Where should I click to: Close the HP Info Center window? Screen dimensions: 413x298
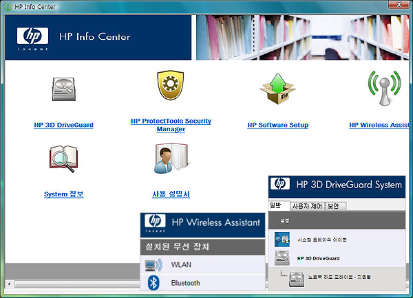[399, 5]
